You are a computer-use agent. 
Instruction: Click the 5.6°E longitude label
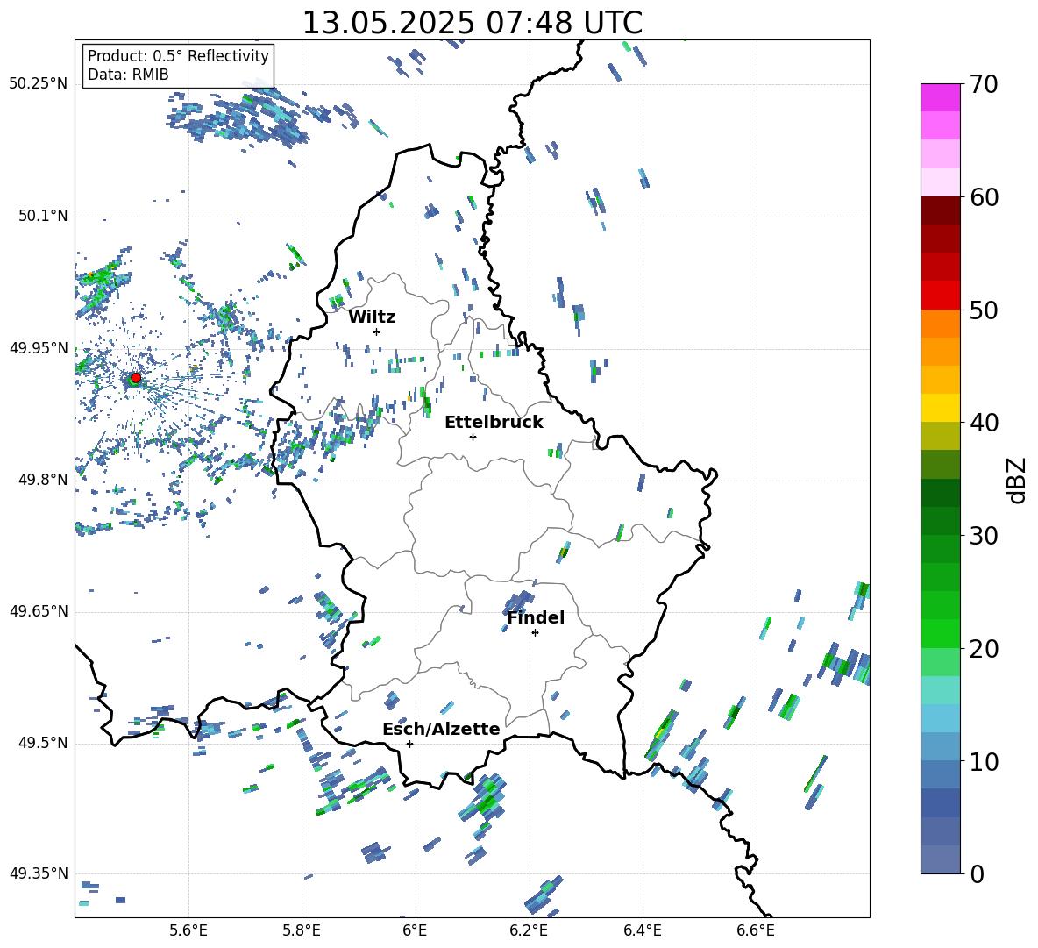pos(188,930)
